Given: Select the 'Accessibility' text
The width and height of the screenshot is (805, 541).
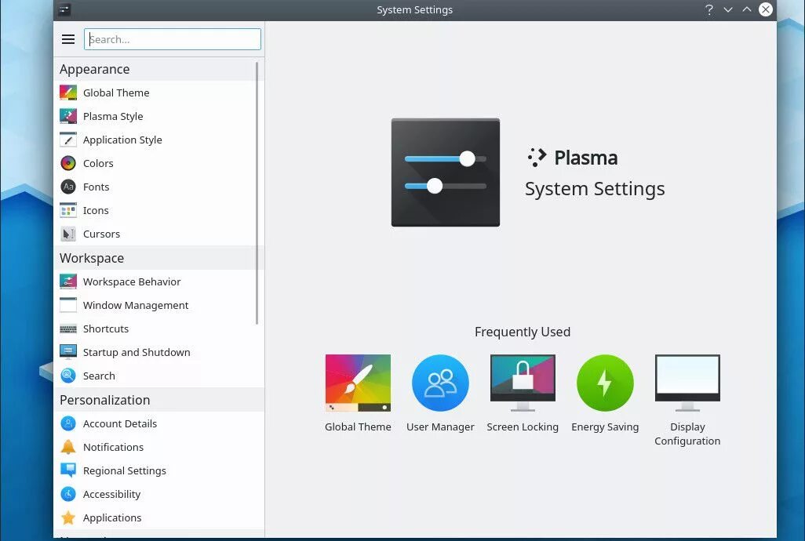Looking at the screenshot, I should (111, 494).
